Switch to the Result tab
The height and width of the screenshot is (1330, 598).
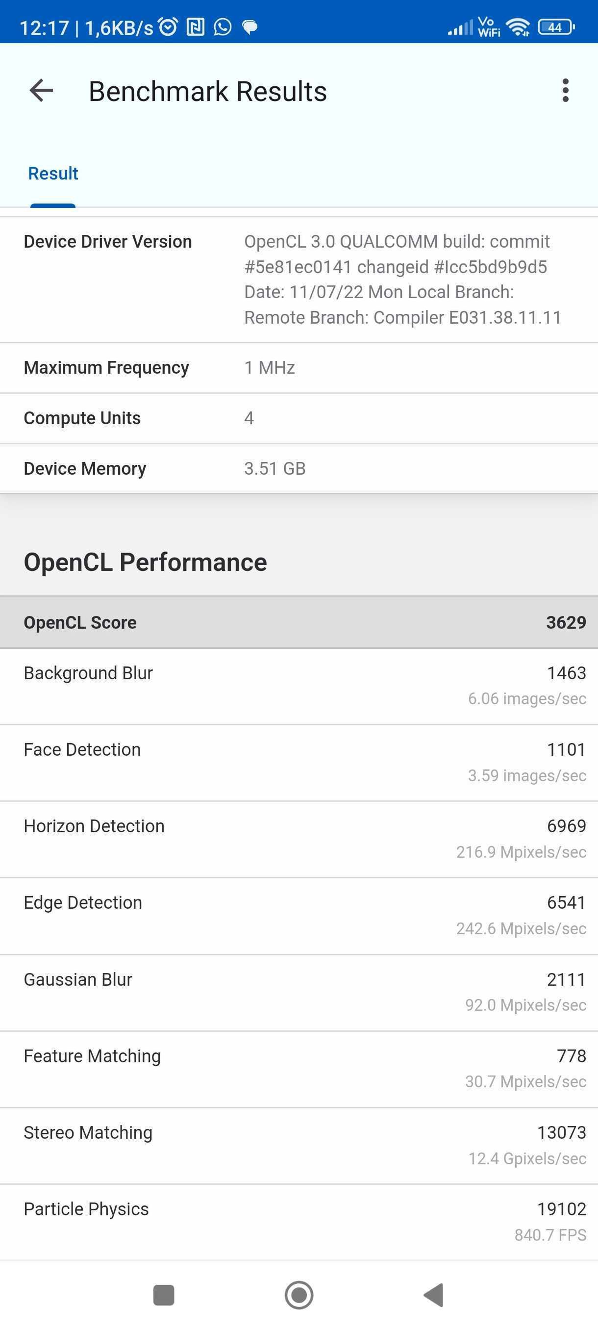pyautogui.click(x=53, y=174)
